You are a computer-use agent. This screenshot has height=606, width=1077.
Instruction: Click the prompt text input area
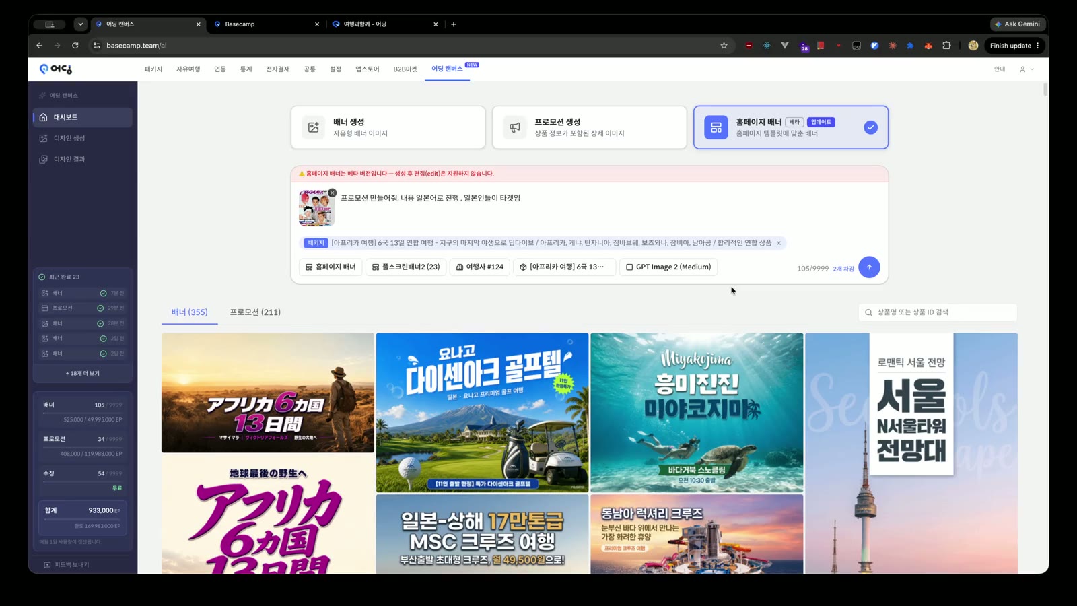609,209
